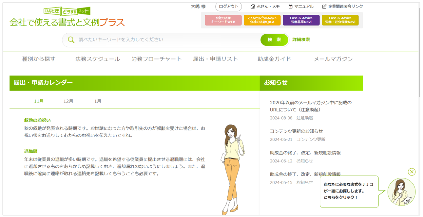Open the 助成金ガイド menu item
The image size is (423, 217).
click(274, 59)
